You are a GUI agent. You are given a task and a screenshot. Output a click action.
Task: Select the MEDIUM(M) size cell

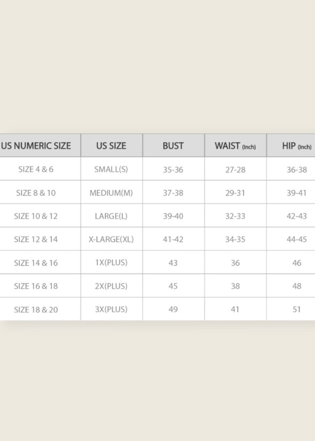click(111, 193)
